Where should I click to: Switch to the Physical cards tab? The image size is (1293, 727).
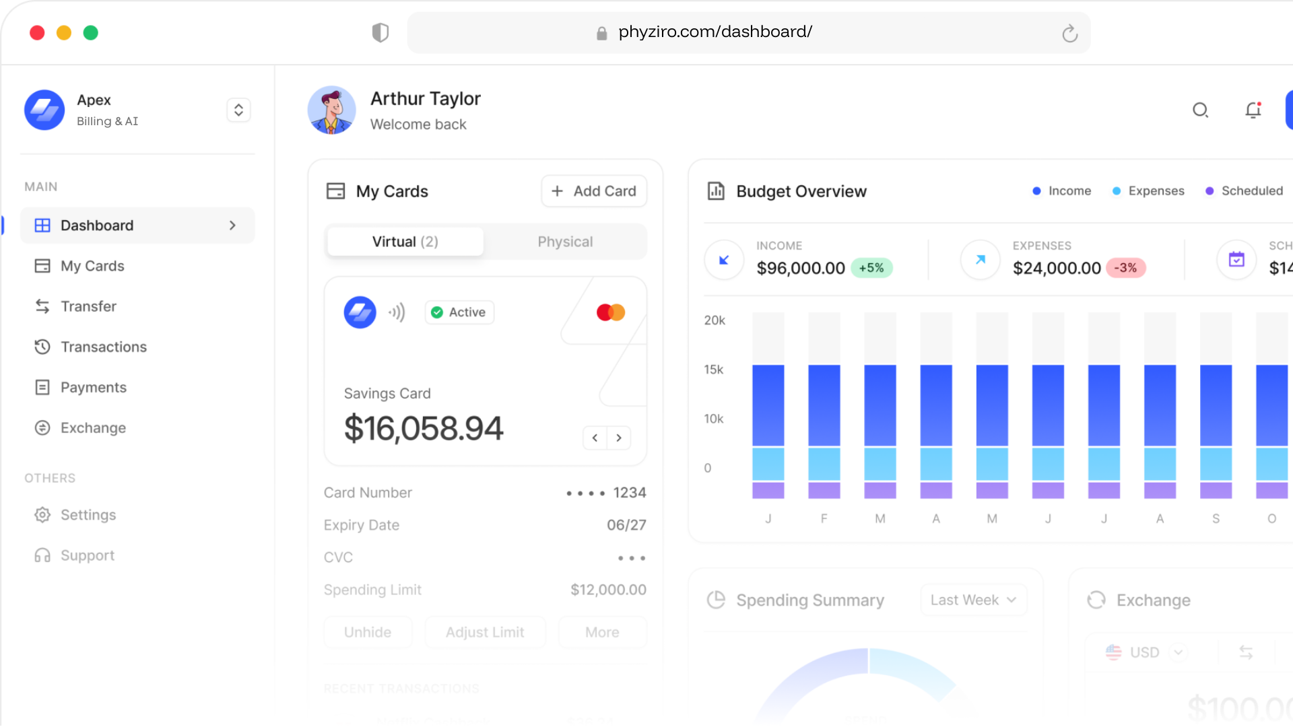coord(565,242)
